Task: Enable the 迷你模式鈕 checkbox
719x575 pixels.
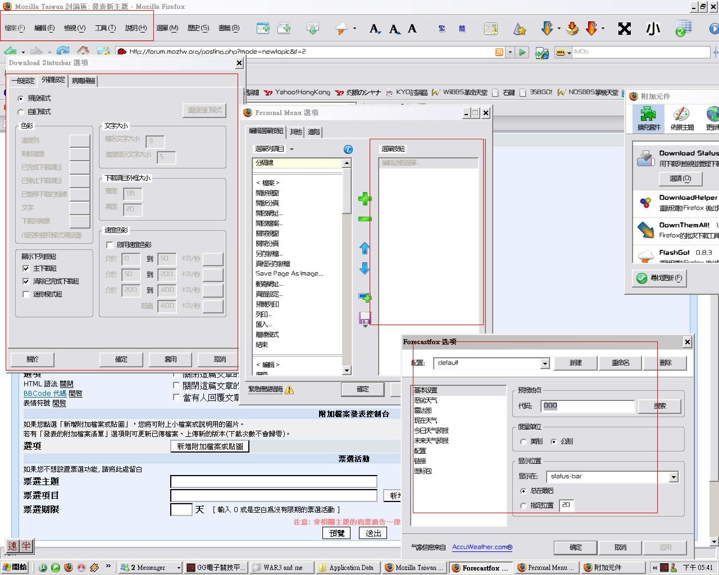Action: coord(26,294)
